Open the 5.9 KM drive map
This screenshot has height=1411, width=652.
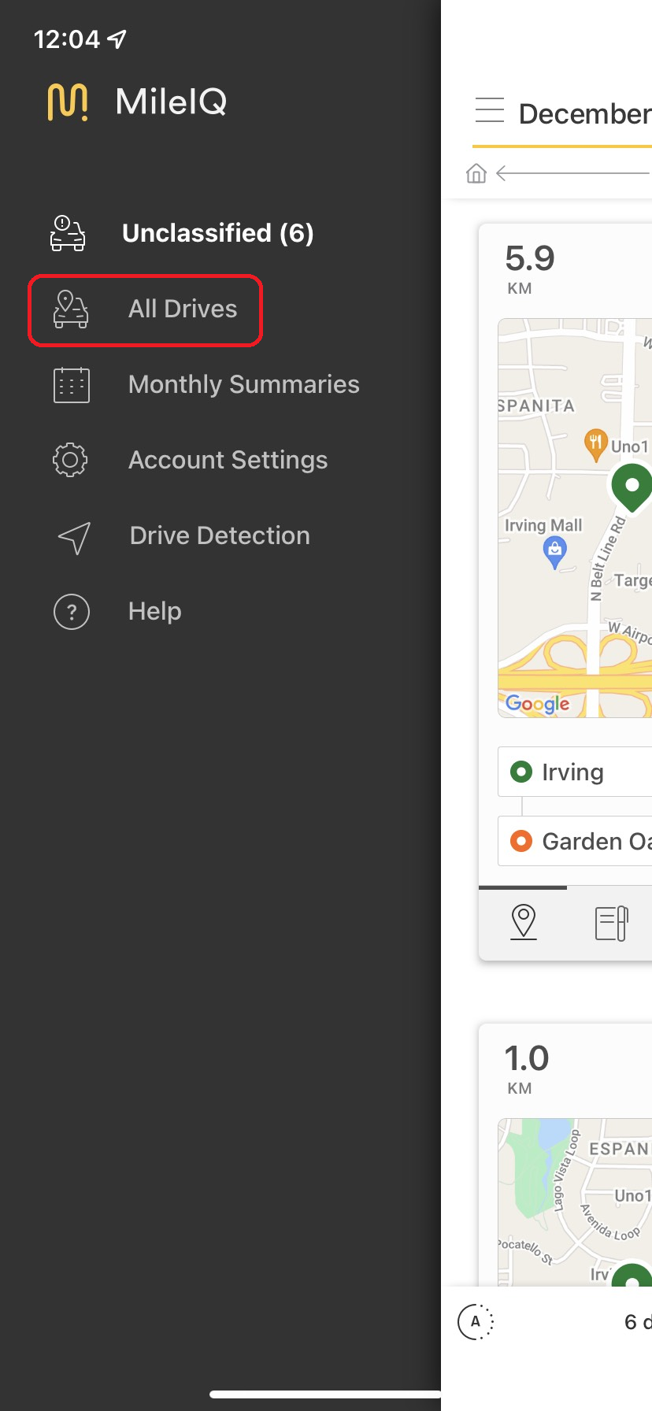click(575, 518)
